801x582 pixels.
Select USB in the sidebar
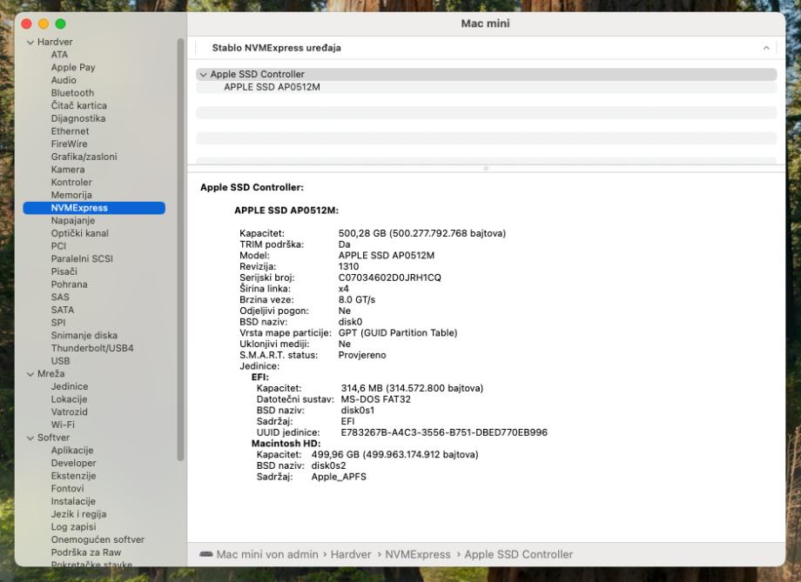coord(60,361)
